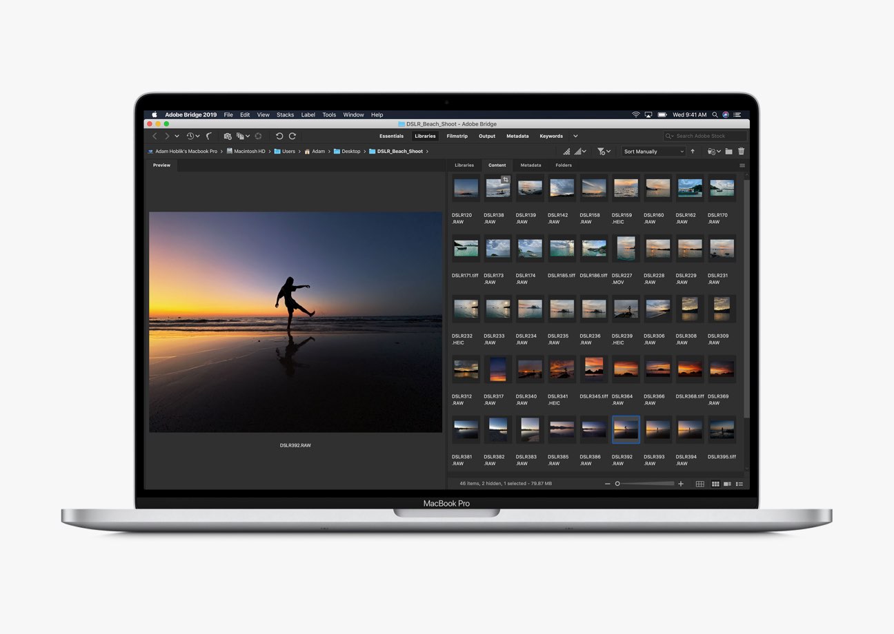The width and height of the screenshot is (894, 634).
Task: Switch to list view mode
Action: tap(739, 484)
